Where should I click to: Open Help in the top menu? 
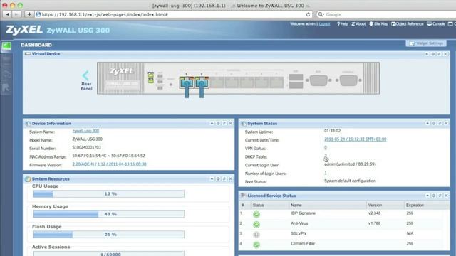point(342,24)
